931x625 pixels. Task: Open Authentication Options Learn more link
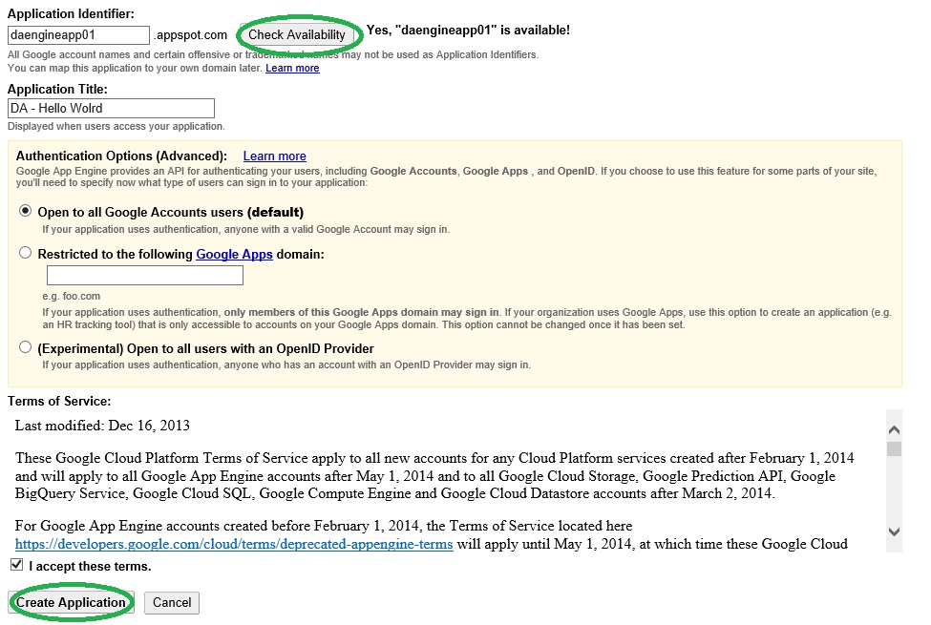pos(274,156)
